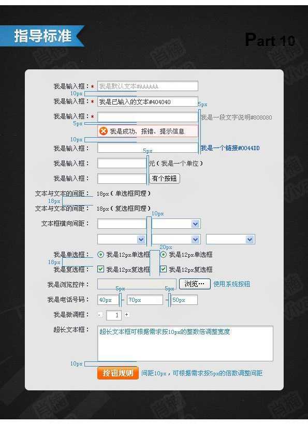Click the 我是成功、报错、提示信息 message text

click(x=147, y=131)
